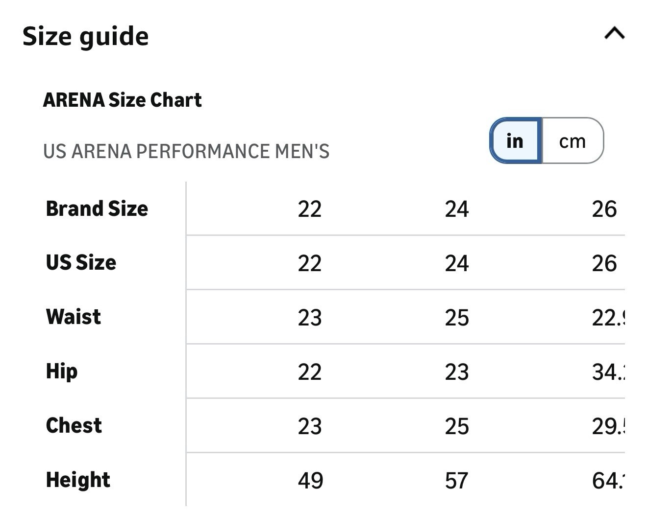Select the in unit toggle
The image size is (647, 511).
515,141
